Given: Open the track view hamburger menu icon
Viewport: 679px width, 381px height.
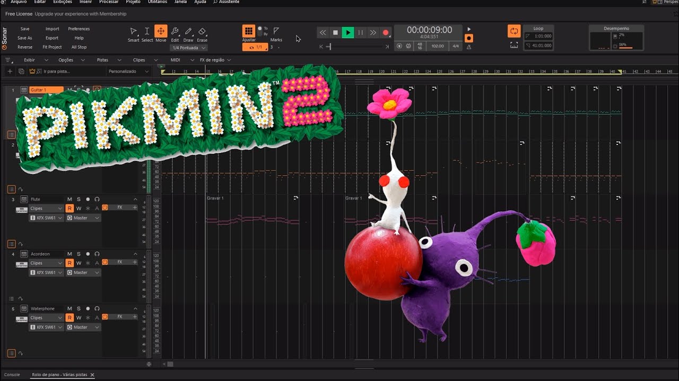Looking at the screenshot, I should 7,60.
